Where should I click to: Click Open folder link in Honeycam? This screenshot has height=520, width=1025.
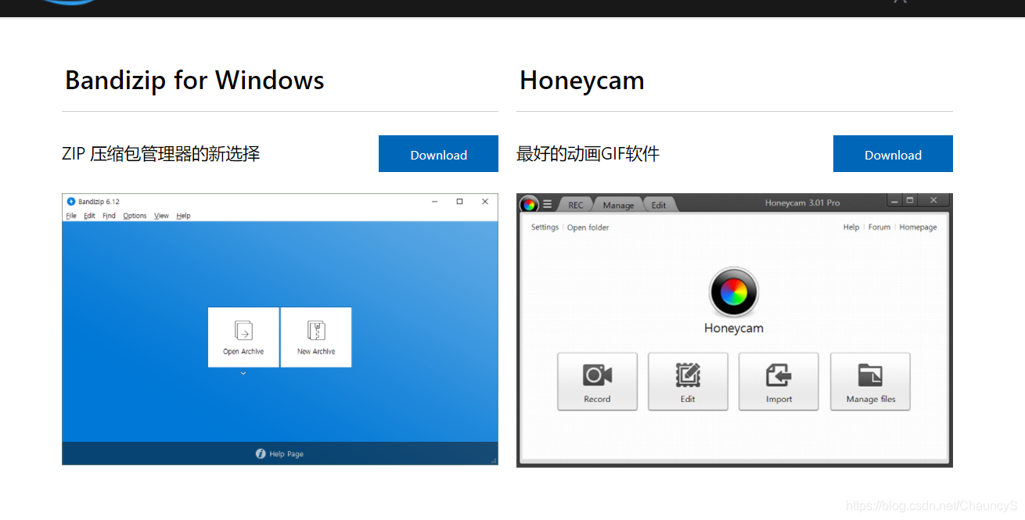[x=588, y=228]
